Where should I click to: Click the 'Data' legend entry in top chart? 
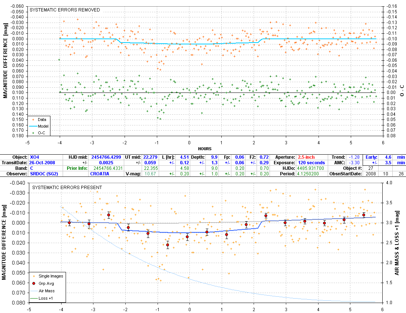[42, 120]
